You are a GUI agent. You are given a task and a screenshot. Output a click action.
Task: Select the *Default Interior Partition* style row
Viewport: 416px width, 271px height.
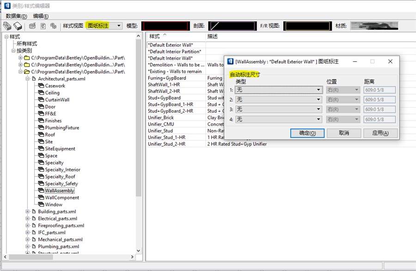tap(175, 51)
